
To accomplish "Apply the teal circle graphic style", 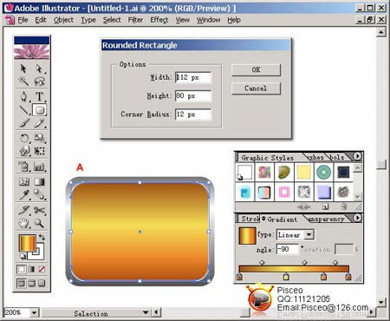I will tap(323, 172).
